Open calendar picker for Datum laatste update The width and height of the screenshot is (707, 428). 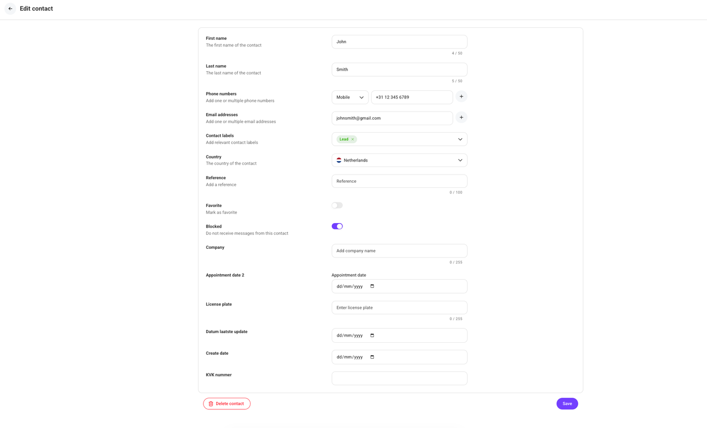[372, 336]
